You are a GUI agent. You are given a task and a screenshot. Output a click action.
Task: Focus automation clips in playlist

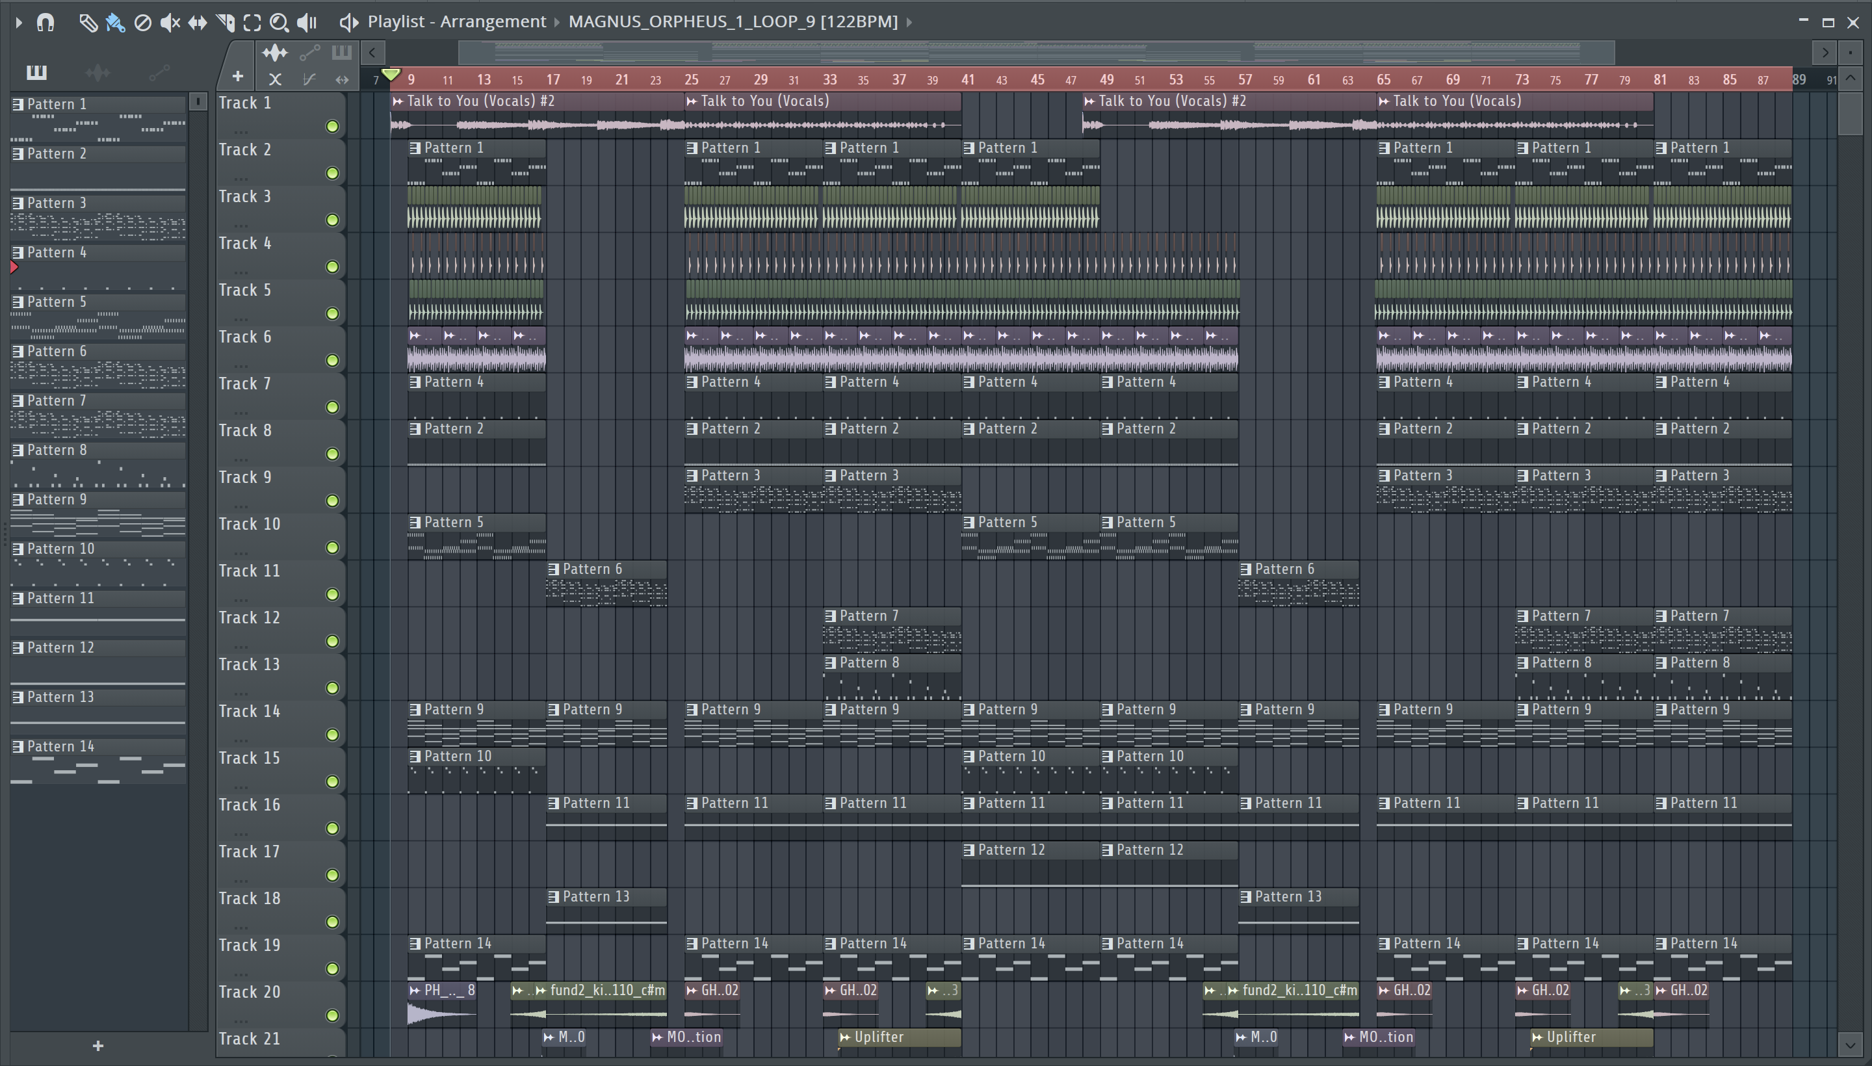(x=309, y=52)
